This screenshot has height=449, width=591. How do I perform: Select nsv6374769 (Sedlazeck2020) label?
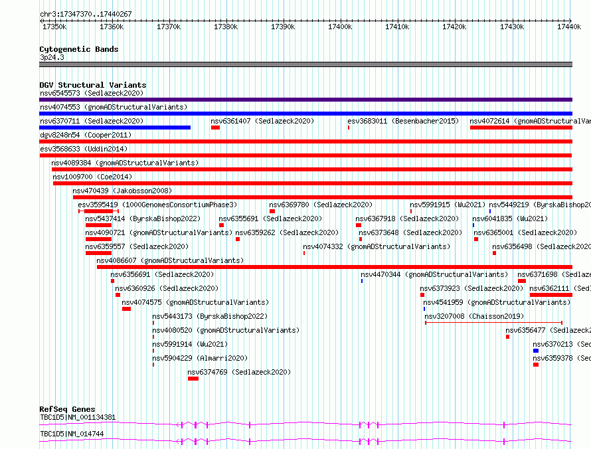coord(239,372)
